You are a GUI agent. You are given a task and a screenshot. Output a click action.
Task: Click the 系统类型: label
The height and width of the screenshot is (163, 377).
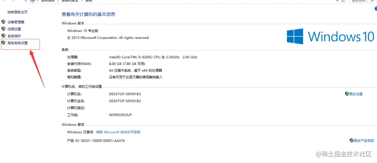click(75, 70)
